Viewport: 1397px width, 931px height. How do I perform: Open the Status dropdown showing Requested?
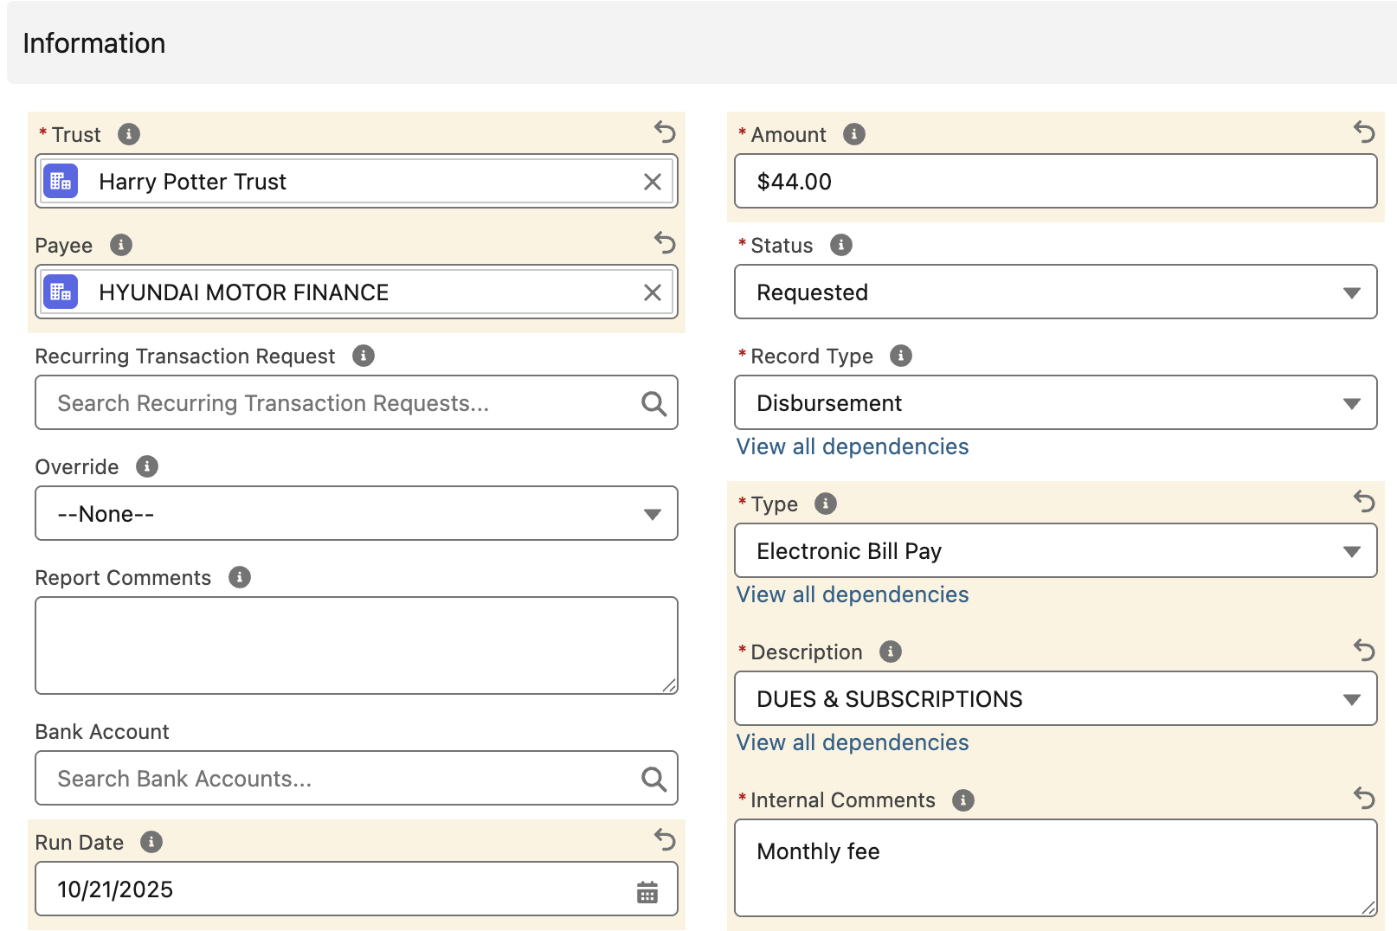(1055, 292)
